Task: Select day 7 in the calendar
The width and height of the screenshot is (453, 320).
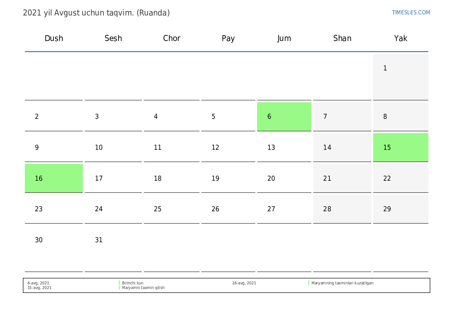Action: pos(342,116)
